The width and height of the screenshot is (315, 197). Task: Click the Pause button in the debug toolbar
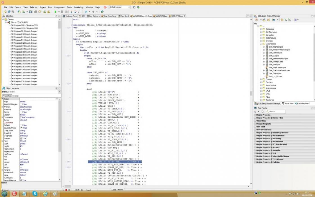[x=62, y=12]
